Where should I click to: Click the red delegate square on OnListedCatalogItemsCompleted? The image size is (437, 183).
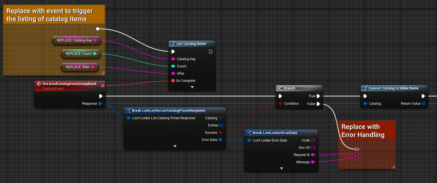click(x=102, y=86)
